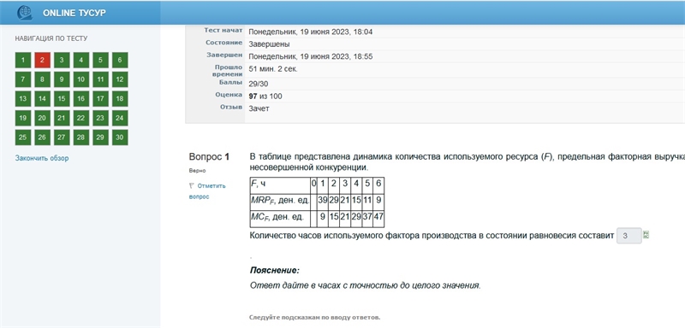Select the grade text 97 из 100

click(265, 97)
